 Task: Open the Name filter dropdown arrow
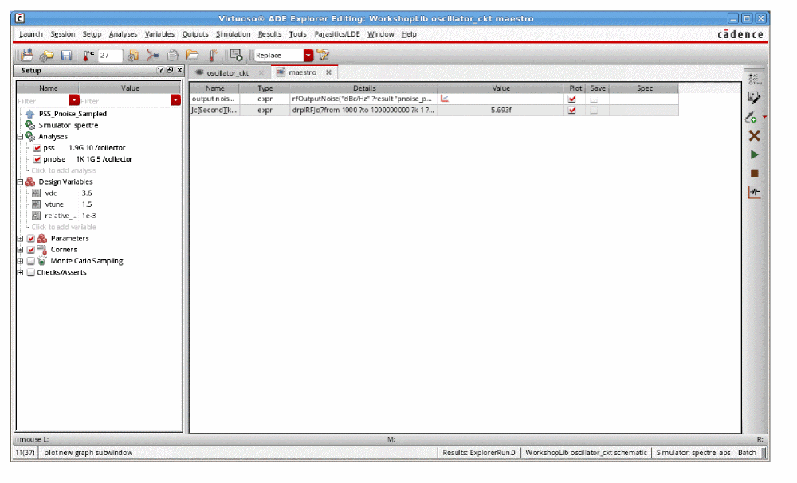coord(74,100)
